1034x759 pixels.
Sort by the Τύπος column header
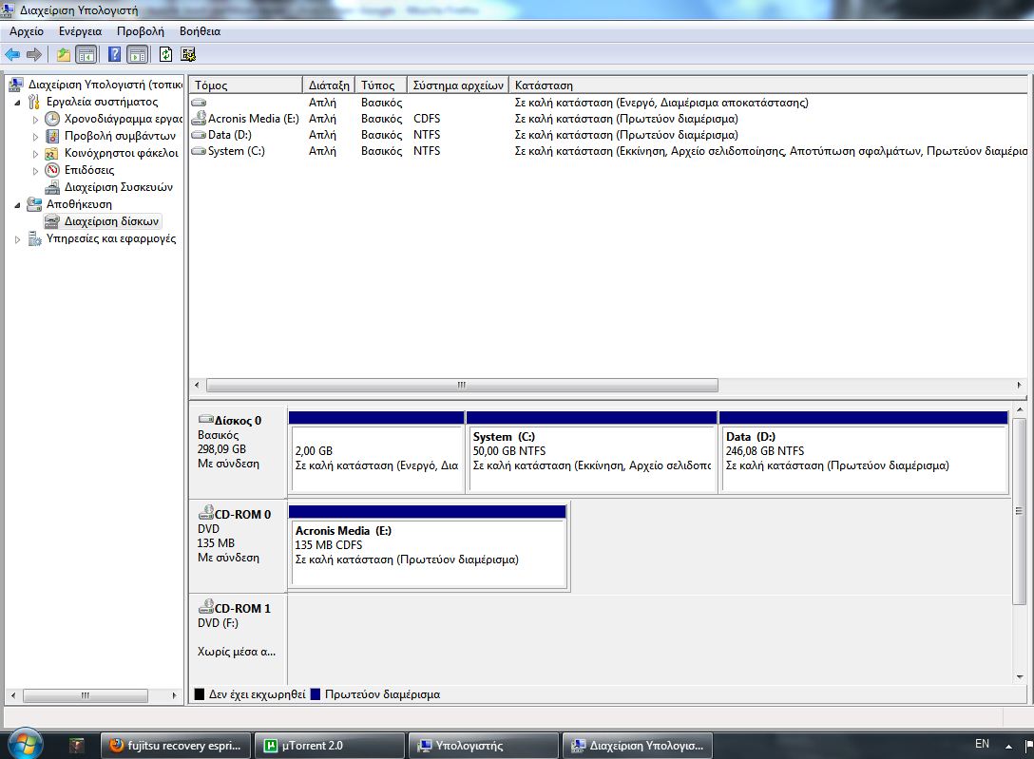380,85
